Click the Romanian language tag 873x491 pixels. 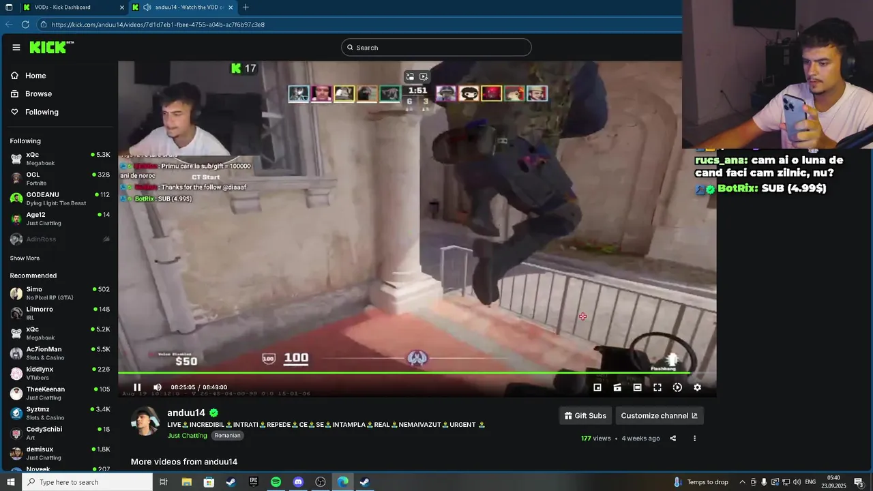point(227,436)
